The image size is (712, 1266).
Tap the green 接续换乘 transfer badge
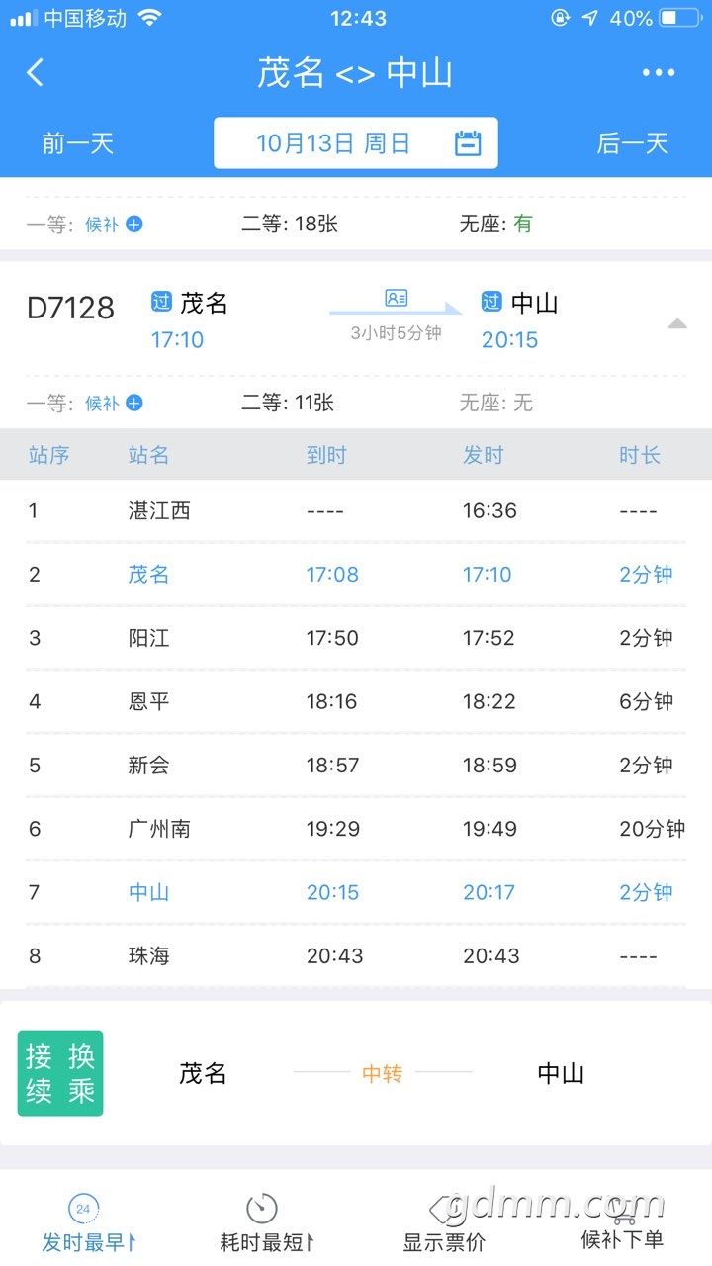(60, 1073)
